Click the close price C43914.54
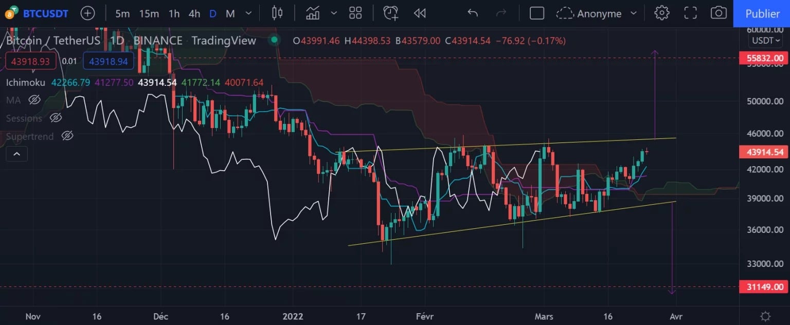 468,41
